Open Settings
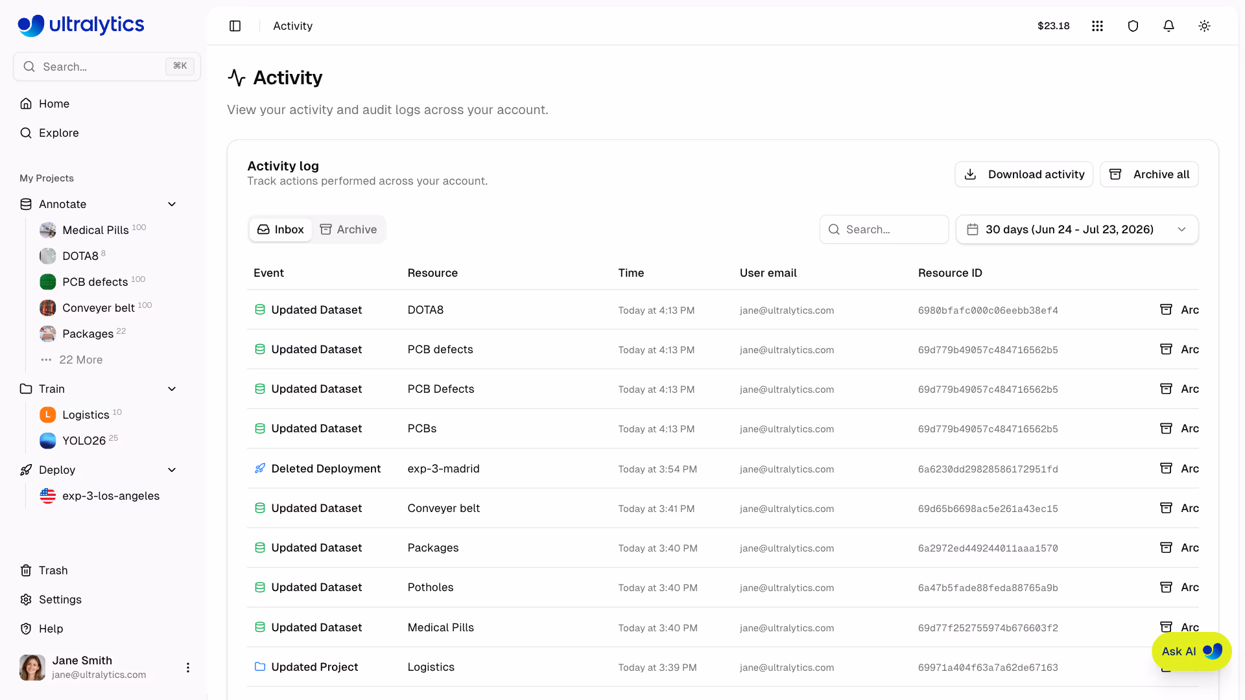This screenshot has height=700, width=1245. point(60,600)
